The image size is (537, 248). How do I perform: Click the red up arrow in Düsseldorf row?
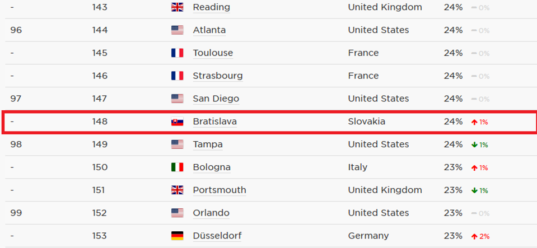tap(474, 236)
